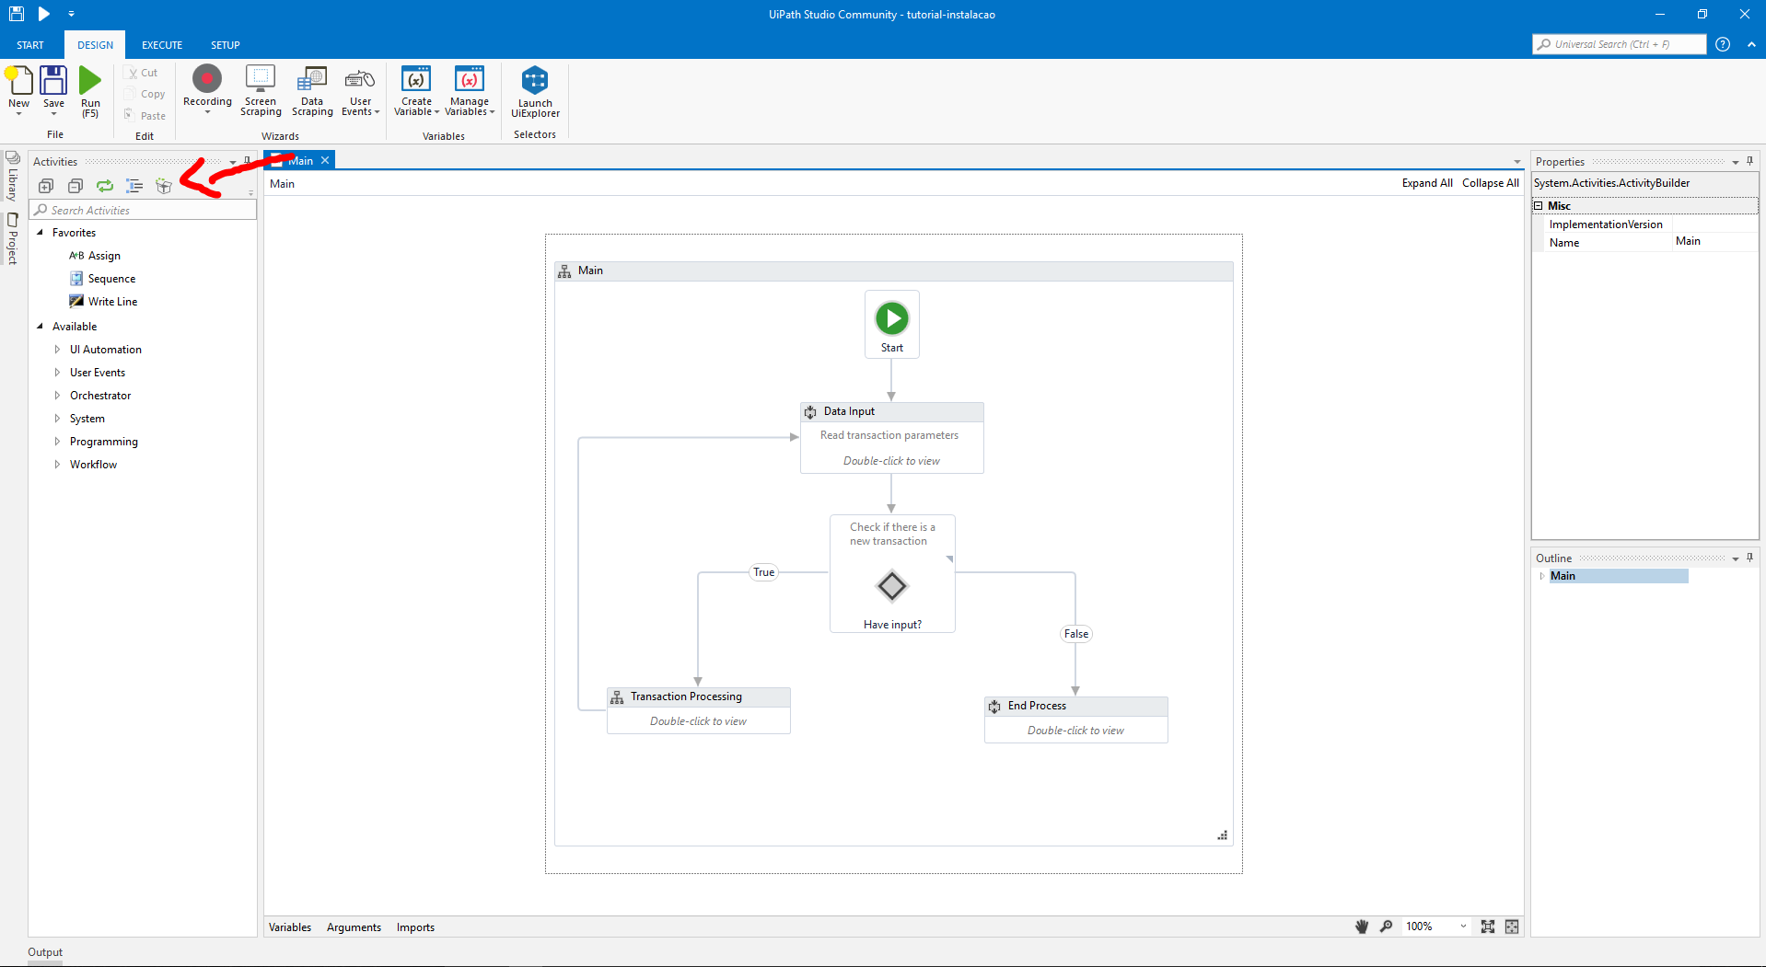Open the help question-mark icon

point(1723,44)
